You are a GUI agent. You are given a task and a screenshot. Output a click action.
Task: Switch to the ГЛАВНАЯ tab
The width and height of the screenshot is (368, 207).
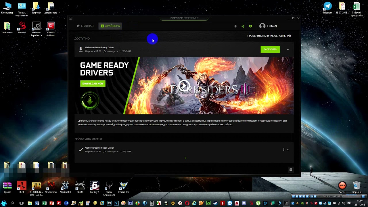pyautogui.click(x=85, y=26)
